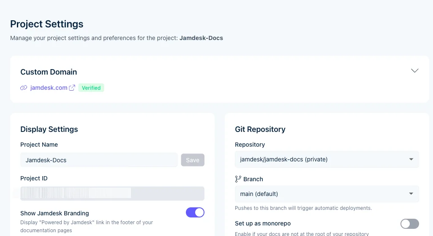Disable the Show Jamdesk Branding toggle

(x=195, y=212)
